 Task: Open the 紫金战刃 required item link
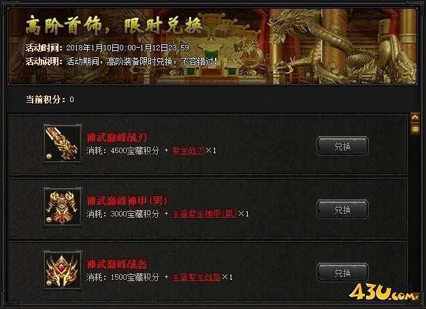click(x=188, y=150)
